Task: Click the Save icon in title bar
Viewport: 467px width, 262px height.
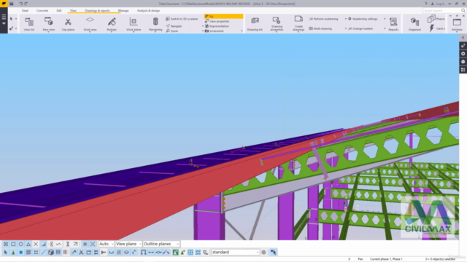Action: [12, 4]
